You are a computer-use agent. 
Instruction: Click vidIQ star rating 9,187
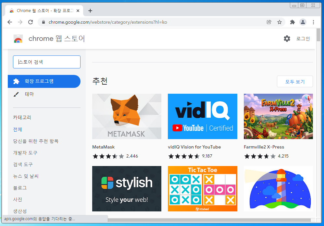[x=190, y=156]
